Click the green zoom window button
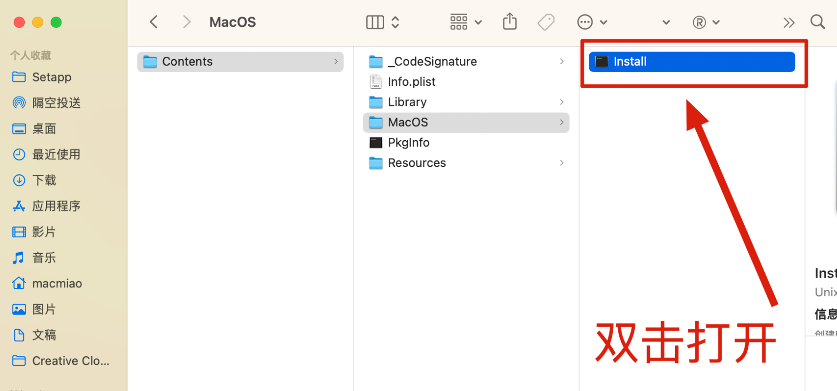Image resolution: width=837 pixels, height=391 pixels. tap(56, 22)
